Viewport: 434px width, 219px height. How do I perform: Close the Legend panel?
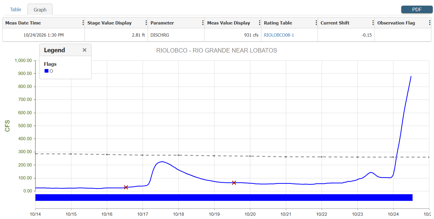click(x=84, y=50)
